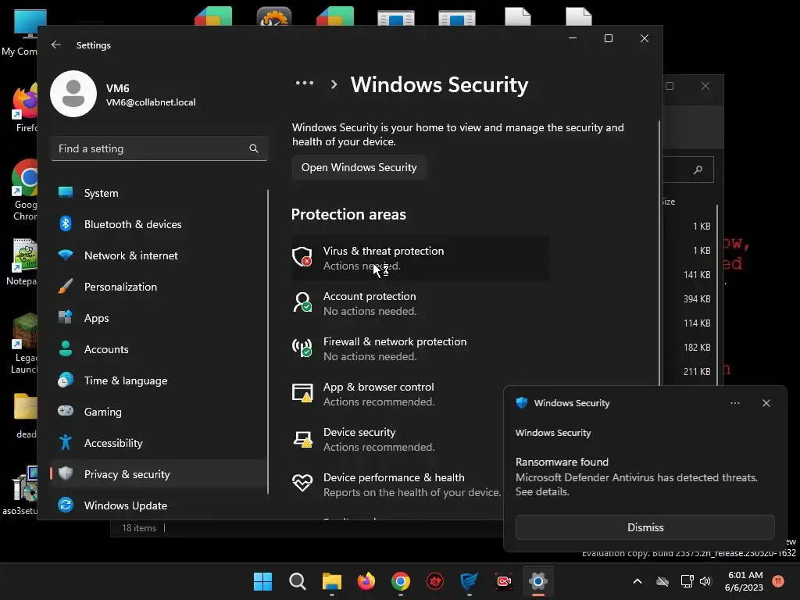Screen dimensions: 800x600
Task: Go to Bluetooth & devices settings
Action: (158, 224)
